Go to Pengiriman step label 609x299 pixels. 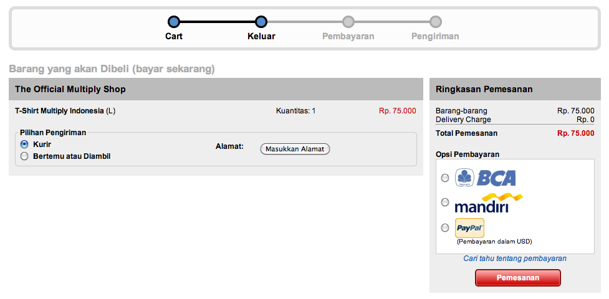click(x=435, y=37)
